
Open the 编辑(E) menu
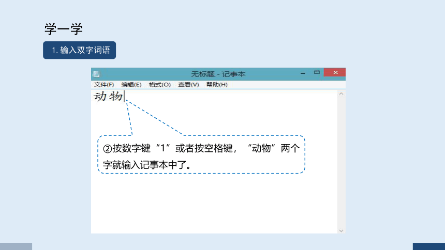(131, 85)
